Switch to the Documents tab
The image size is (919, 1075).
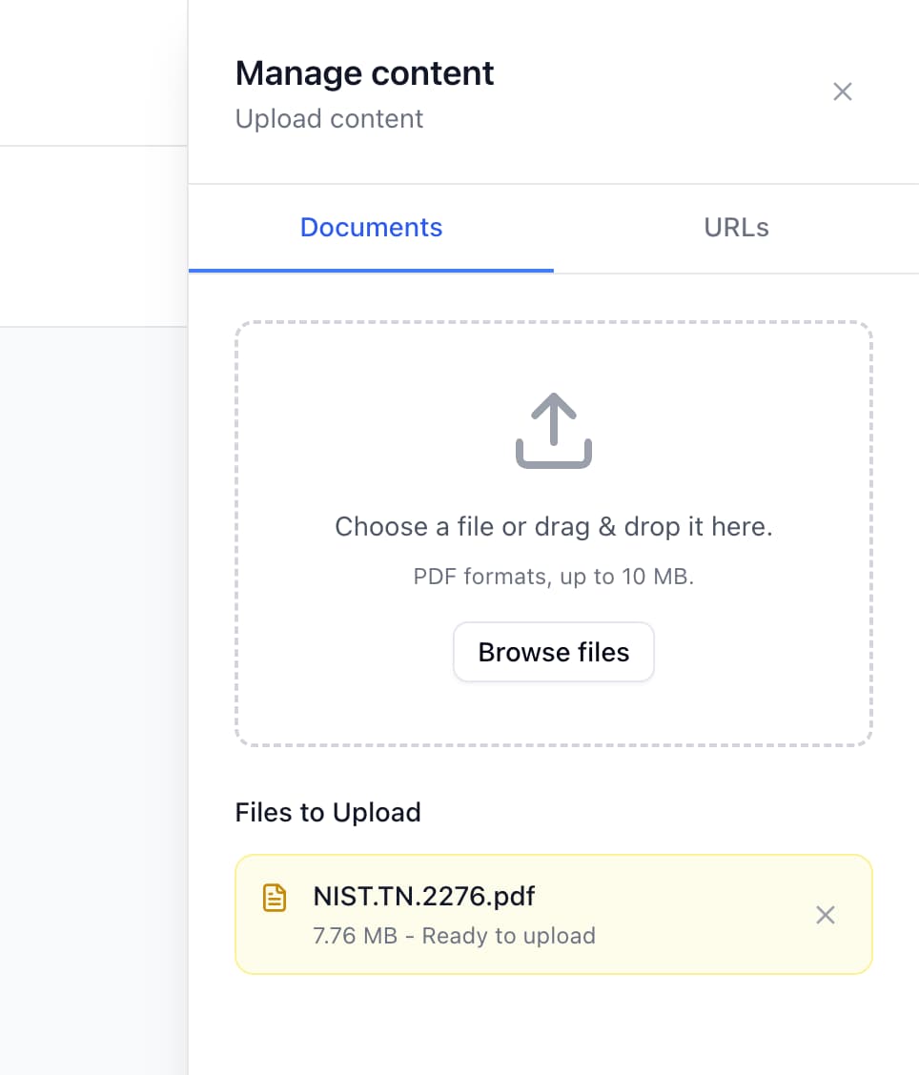(x=371, y=228)
